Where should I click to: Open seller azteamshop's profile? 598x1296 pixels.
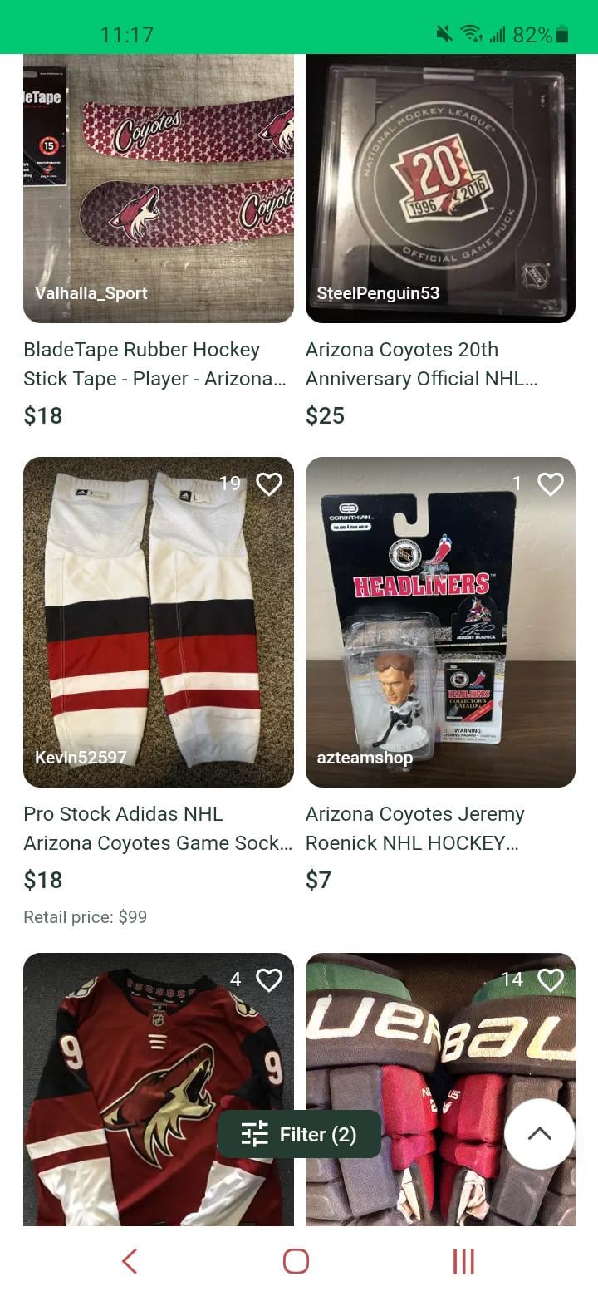pos(365,757)
